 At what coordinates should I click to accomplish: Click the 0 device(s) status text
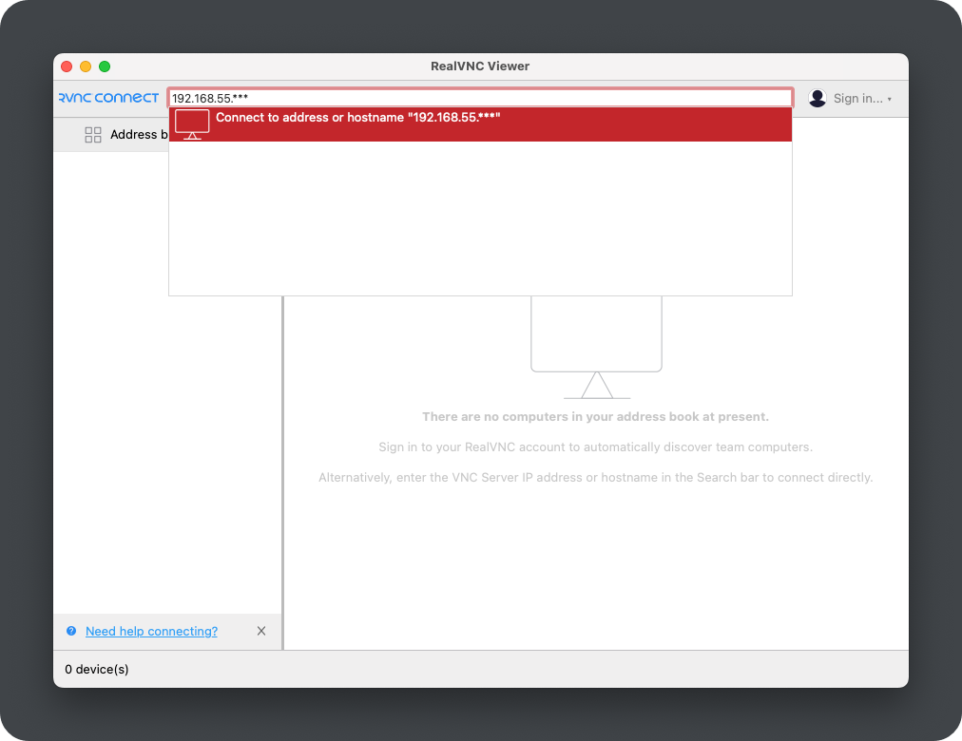click(x=97, y=670)
